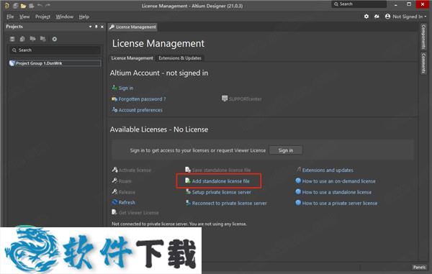
Task: Click the Altium logo icon in the title bar
Action: (7, 6)
